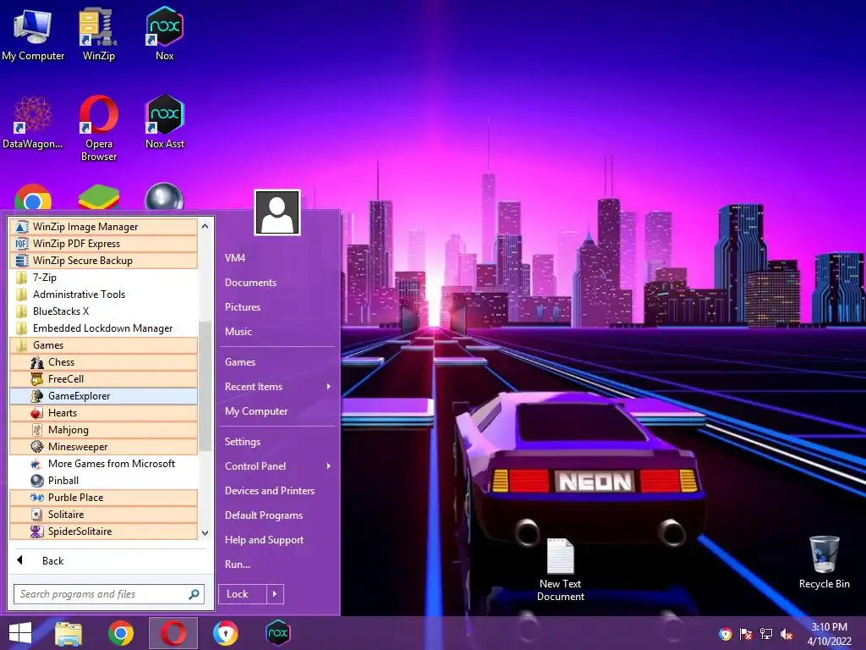The image size is (866, 650).
Task: Click the programs list scroll-down arrow
Action: coord(205,533)
